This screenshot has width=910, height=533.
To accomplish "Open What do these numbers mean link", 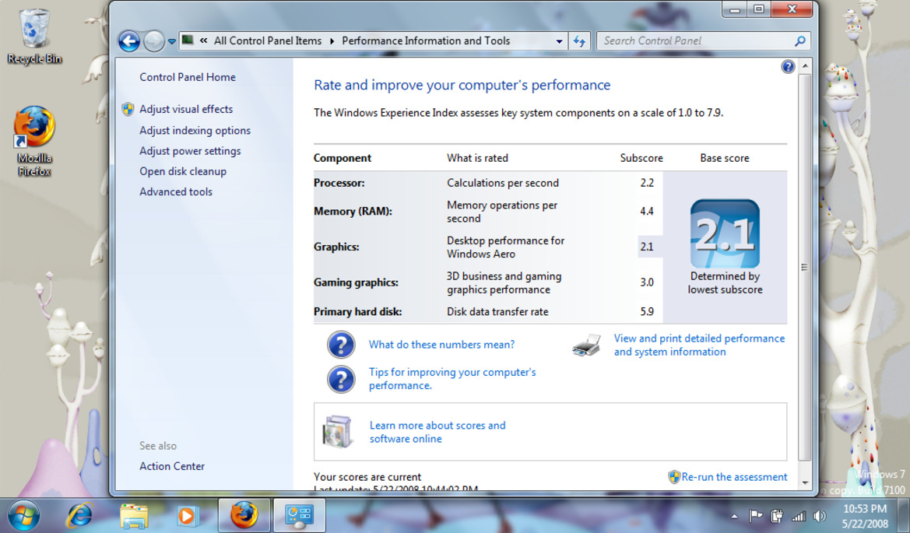I will 441,345.
